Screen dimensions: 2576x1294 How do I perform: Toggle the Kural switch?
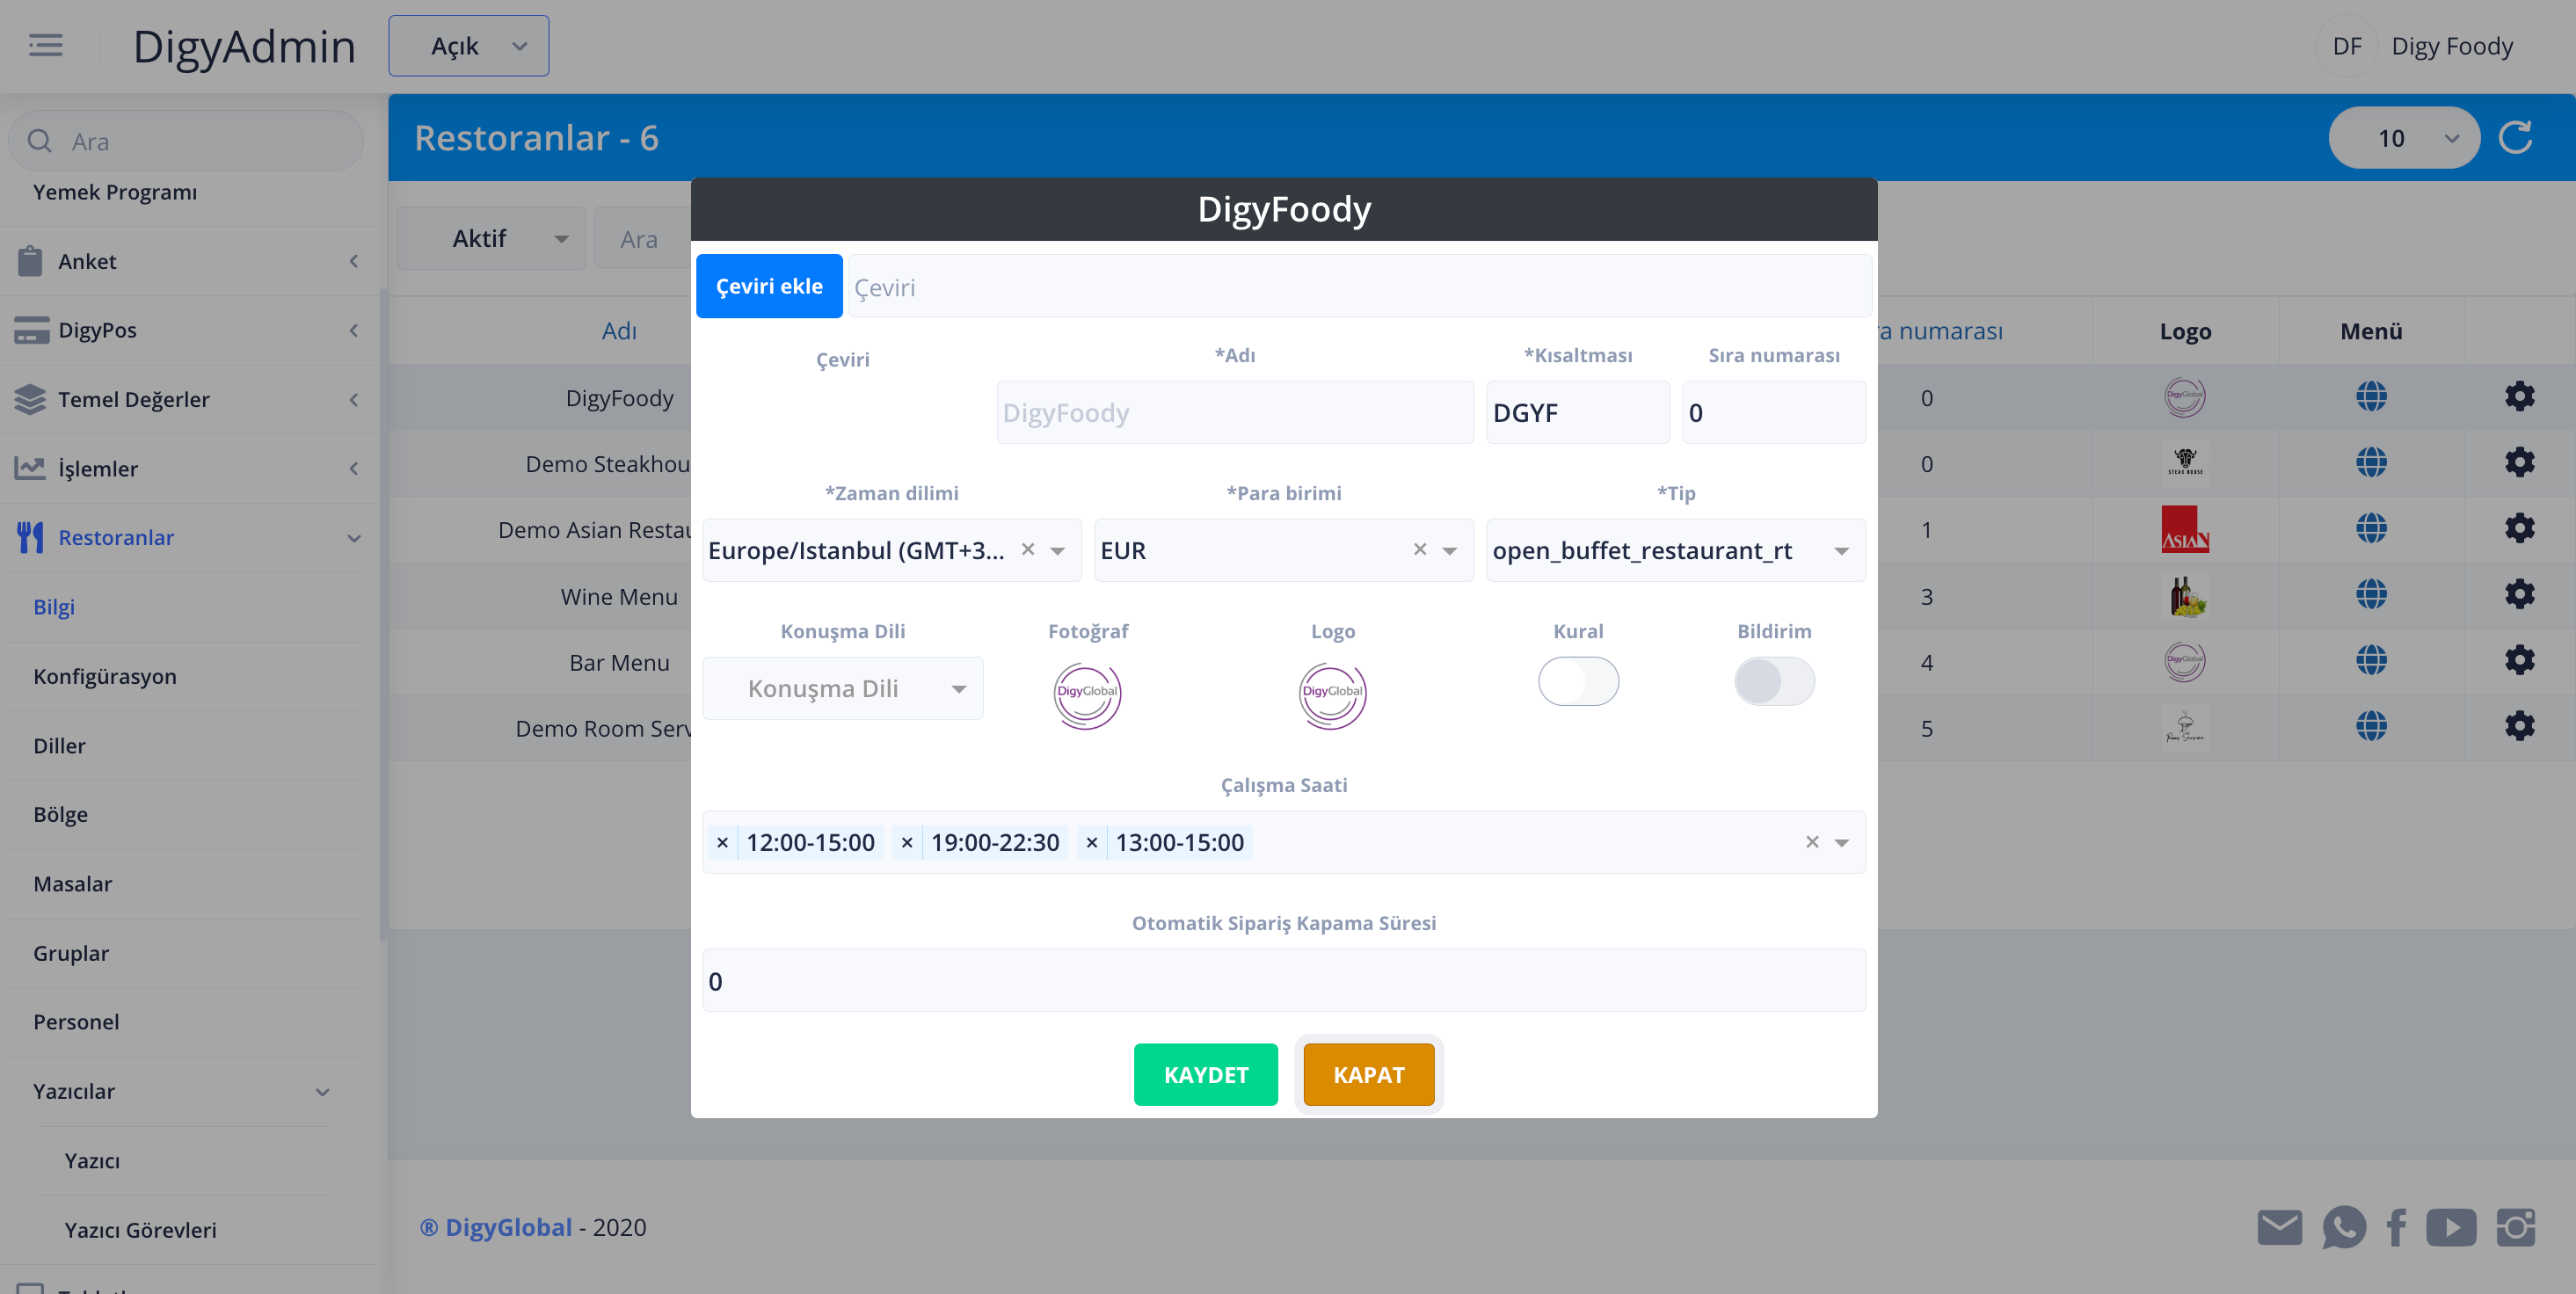pos(1577,682)
